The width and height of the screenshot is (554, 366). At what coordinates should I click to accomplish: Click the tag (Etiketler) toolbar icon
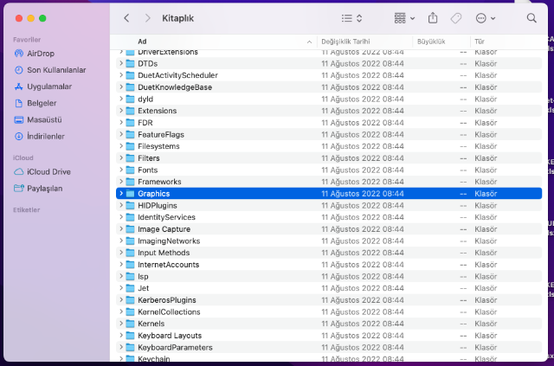pyautogui.click(x=456, y=17)
